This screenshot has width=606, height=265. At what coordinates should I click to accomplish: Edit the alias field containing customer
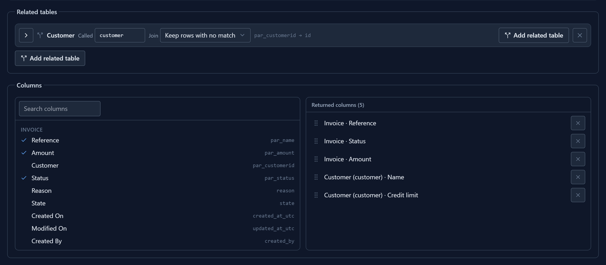(120, 35)
